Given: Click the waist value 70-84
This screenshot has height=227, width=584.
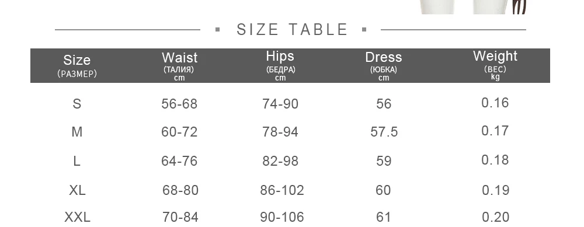Looking at the screenshot, I should 180,216.
